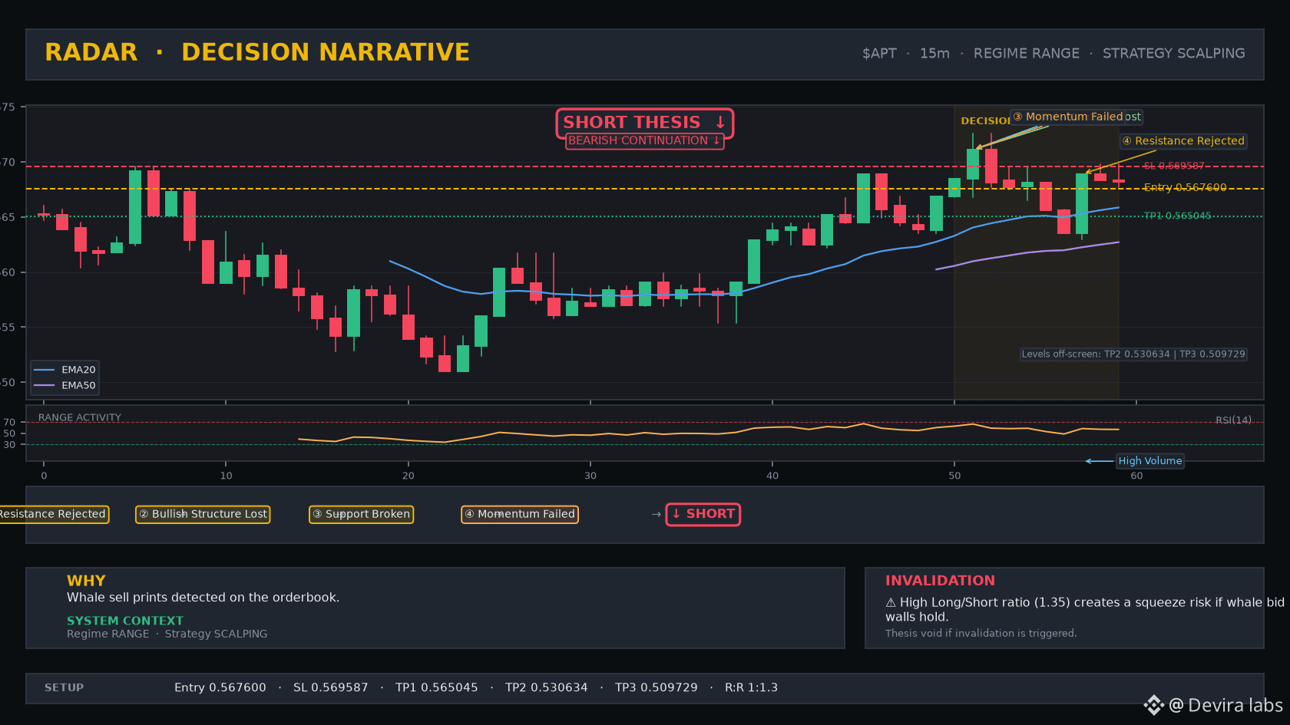Click the 'Regime RANGE · Strategy SCALPING' line under SYSTEM CONTEXT
This screenshot has width=1290, height=725.
(x=167, y=634)
